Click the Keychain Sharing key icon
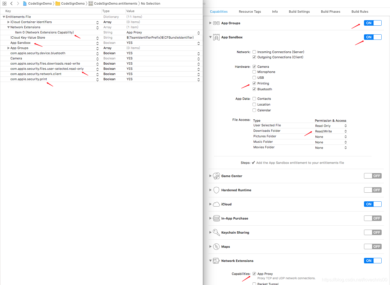This screenshot has width=390, height=285. coord(216,232)
